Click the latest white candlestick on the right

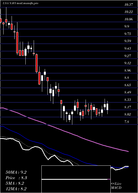click(x=107, y=107)
